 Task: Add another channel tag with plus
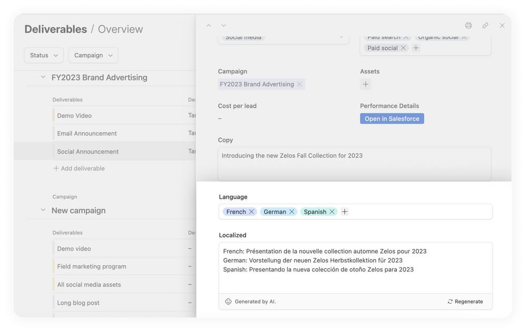coord(416,48)
